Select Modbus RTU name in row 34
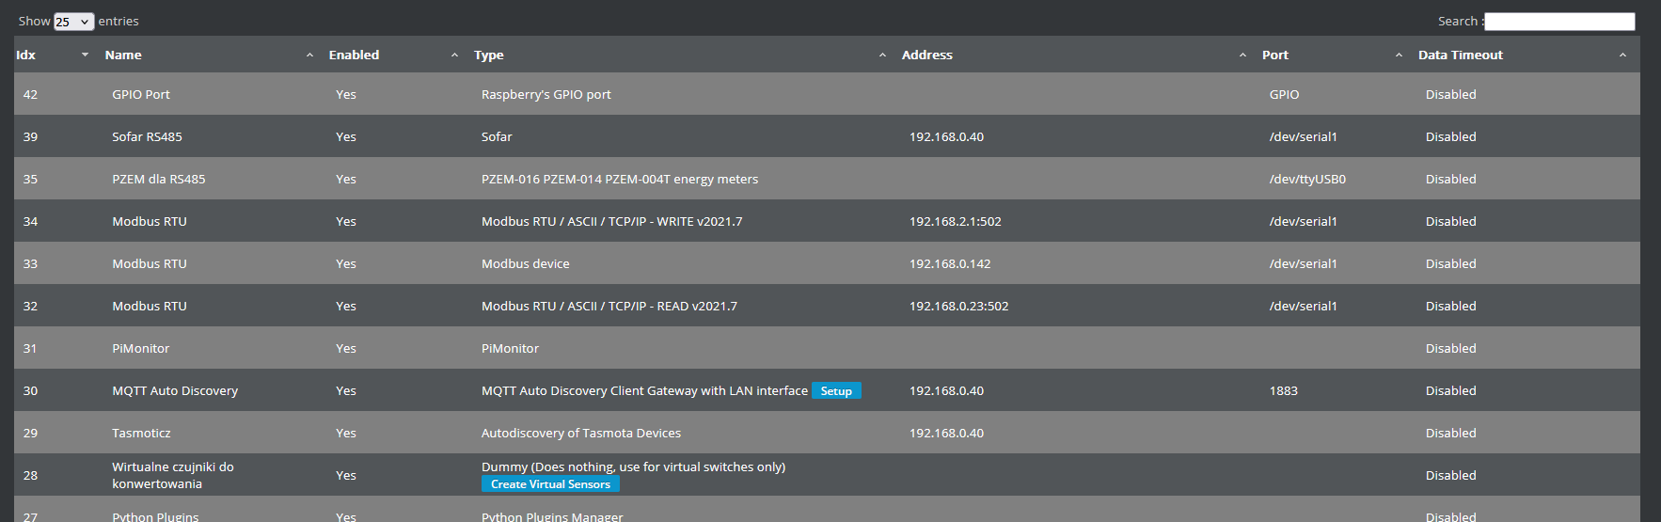This screenshot has height=522, width=1661. (150, 221)
